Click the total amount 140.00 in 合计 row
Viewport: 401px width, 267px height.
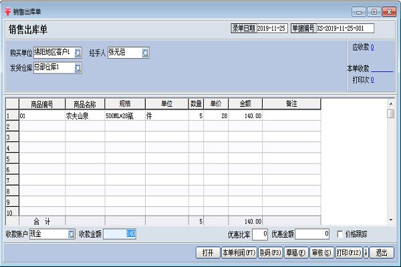click(245, 221)
